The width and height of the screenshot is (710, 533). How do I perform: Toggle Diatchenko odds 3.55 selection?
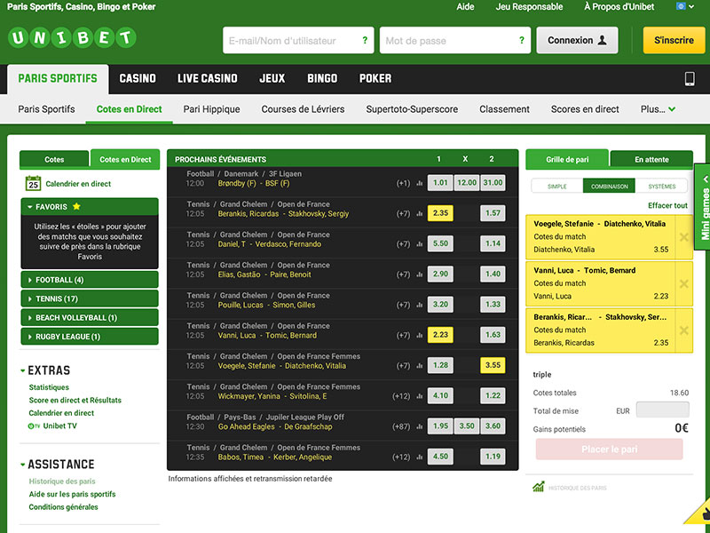coord(493,365)
